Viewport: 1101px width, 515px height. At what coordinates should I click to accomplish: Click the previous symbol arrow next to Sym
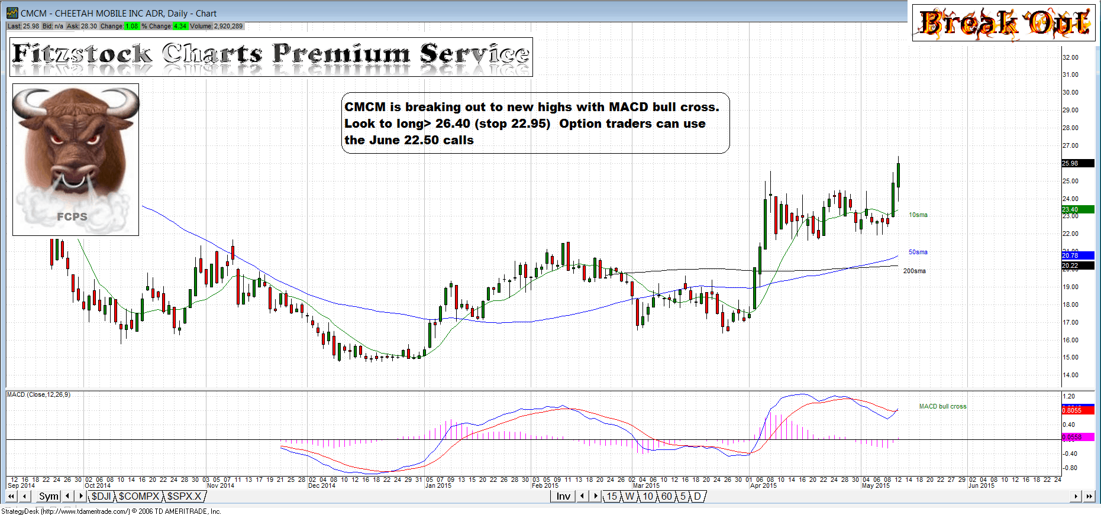click(67, 497)
